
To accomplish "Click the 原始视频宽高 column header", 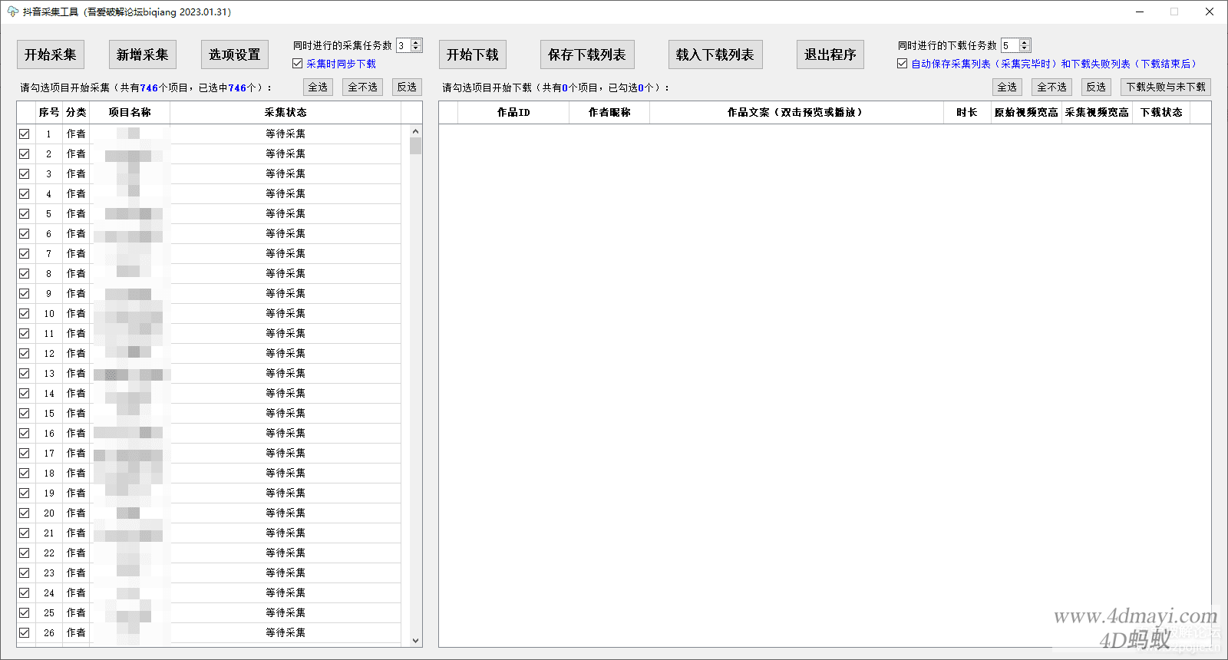I will click(1026, 112).
